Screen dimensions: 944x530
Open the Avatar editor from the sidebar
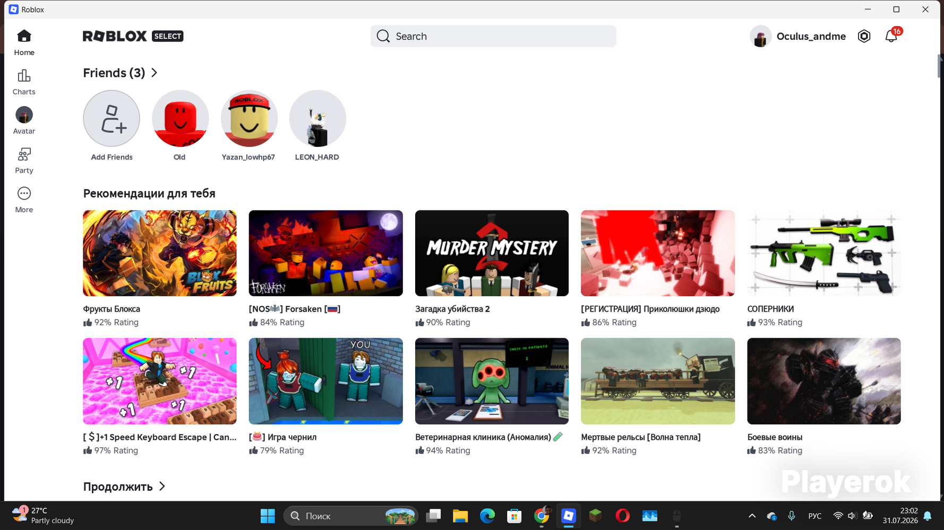coord(24,121)
